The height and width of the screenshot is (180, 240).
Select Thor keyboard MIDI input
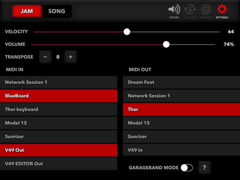pyautogui.click(x=59, y=109)
